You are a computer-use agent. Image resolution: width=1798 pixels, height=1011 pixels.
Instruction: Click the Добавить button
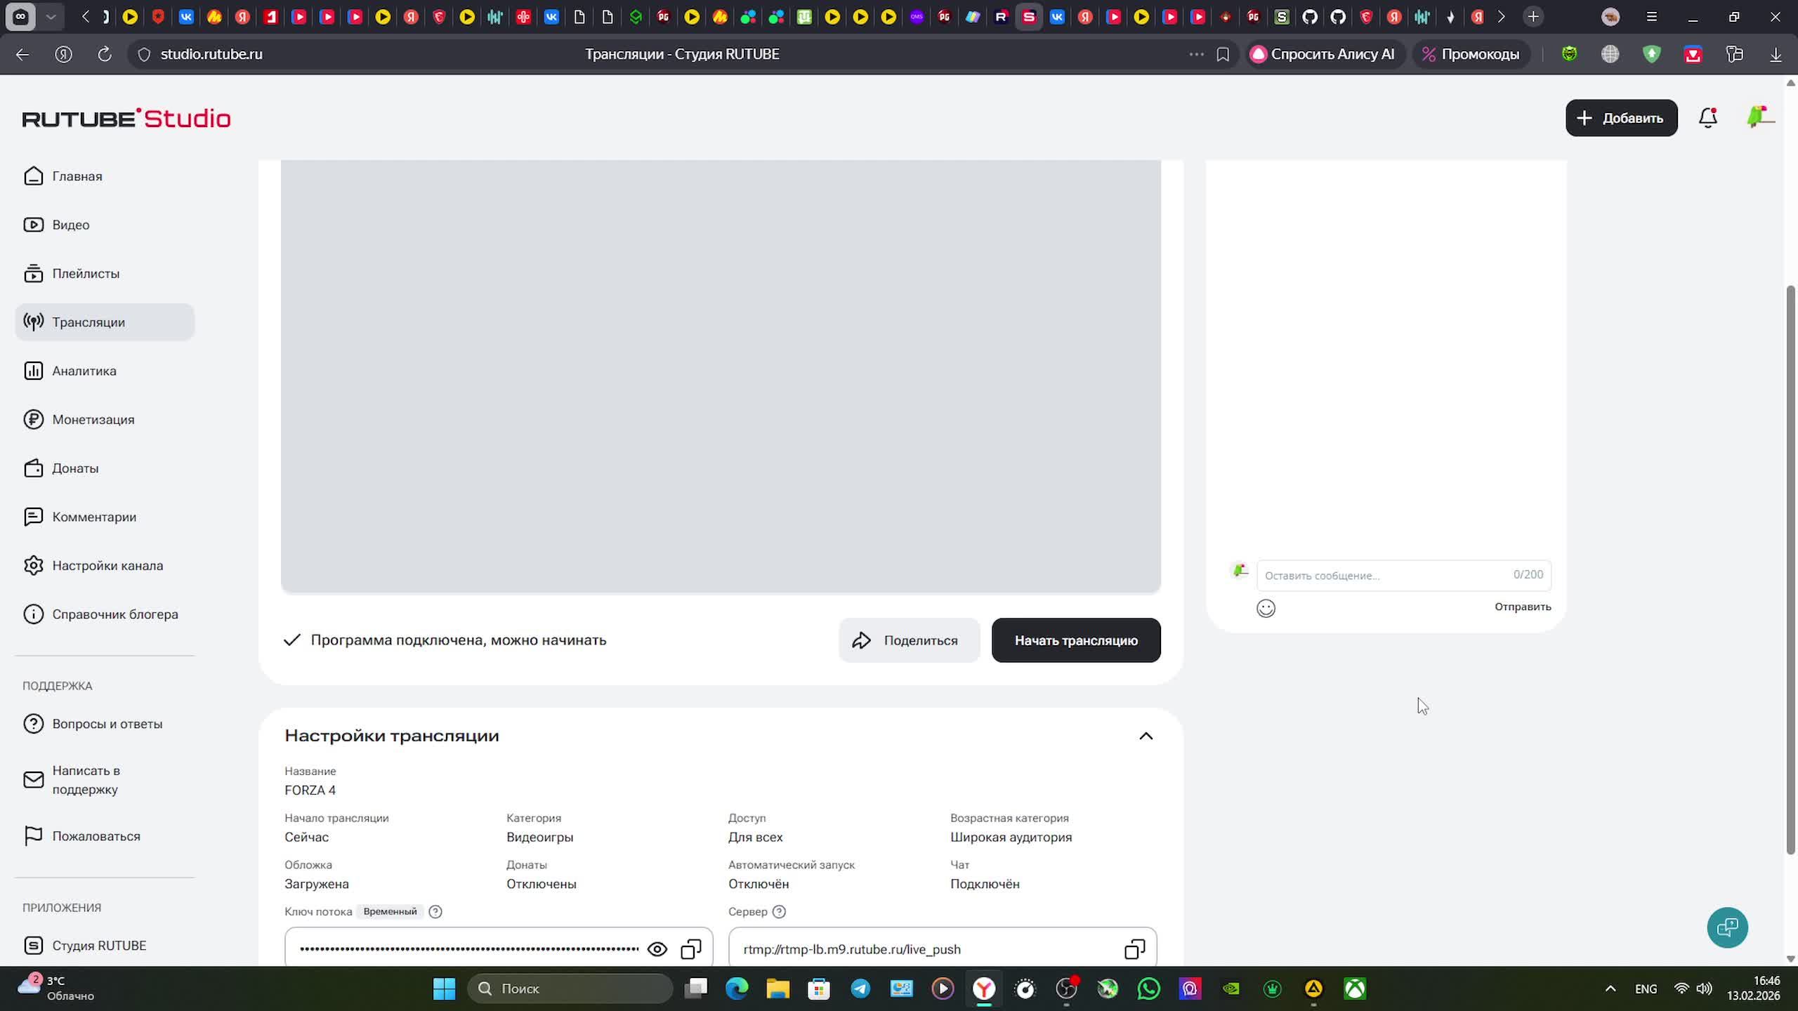(1621, 118)
